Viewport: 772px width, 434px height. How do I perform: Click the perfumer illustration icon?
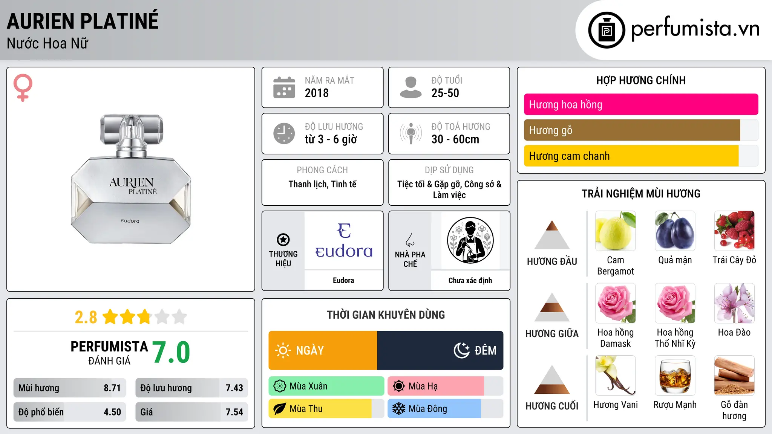(470, 240)
